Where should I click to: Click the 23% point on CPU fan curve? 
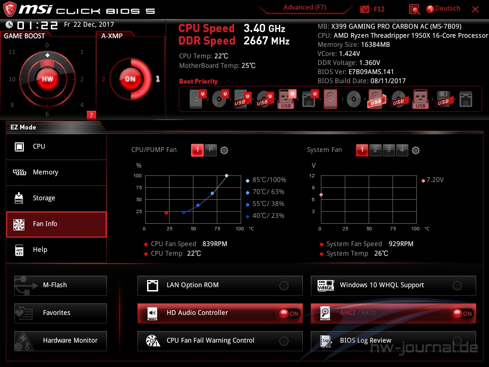click(184, 213)
